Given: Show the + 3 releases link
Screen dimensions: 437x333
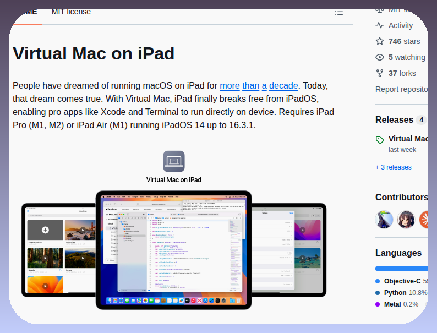Looking at the screenshot, I should [393, 167].
